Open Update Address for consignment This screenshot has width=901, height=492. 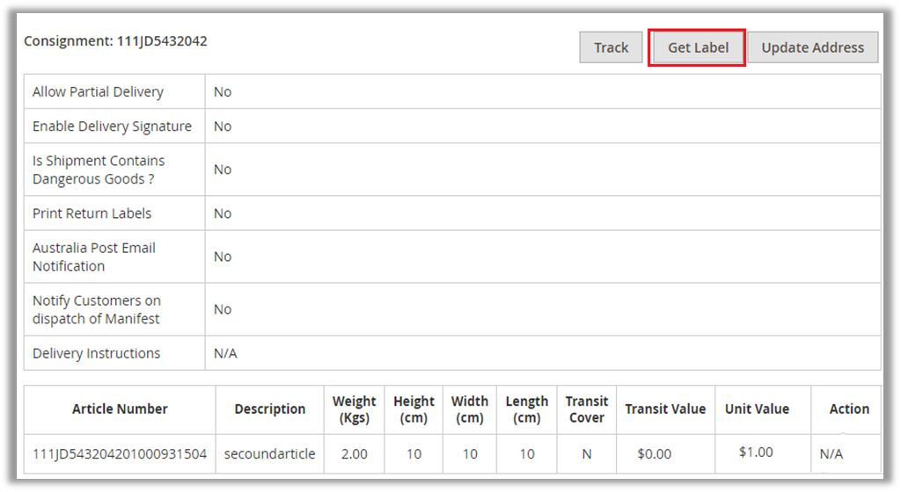tap(812, 47)
